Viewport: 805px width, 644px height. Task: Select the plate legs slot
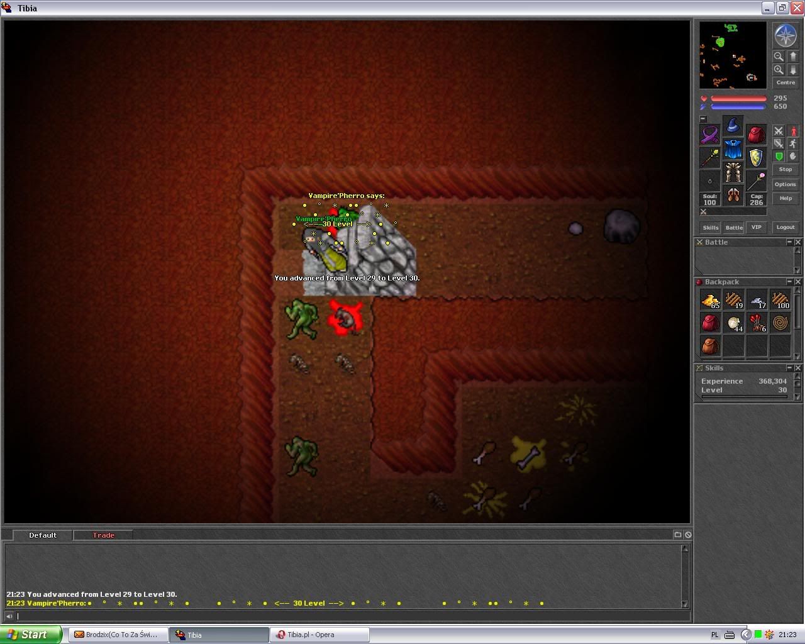[733, 172]
